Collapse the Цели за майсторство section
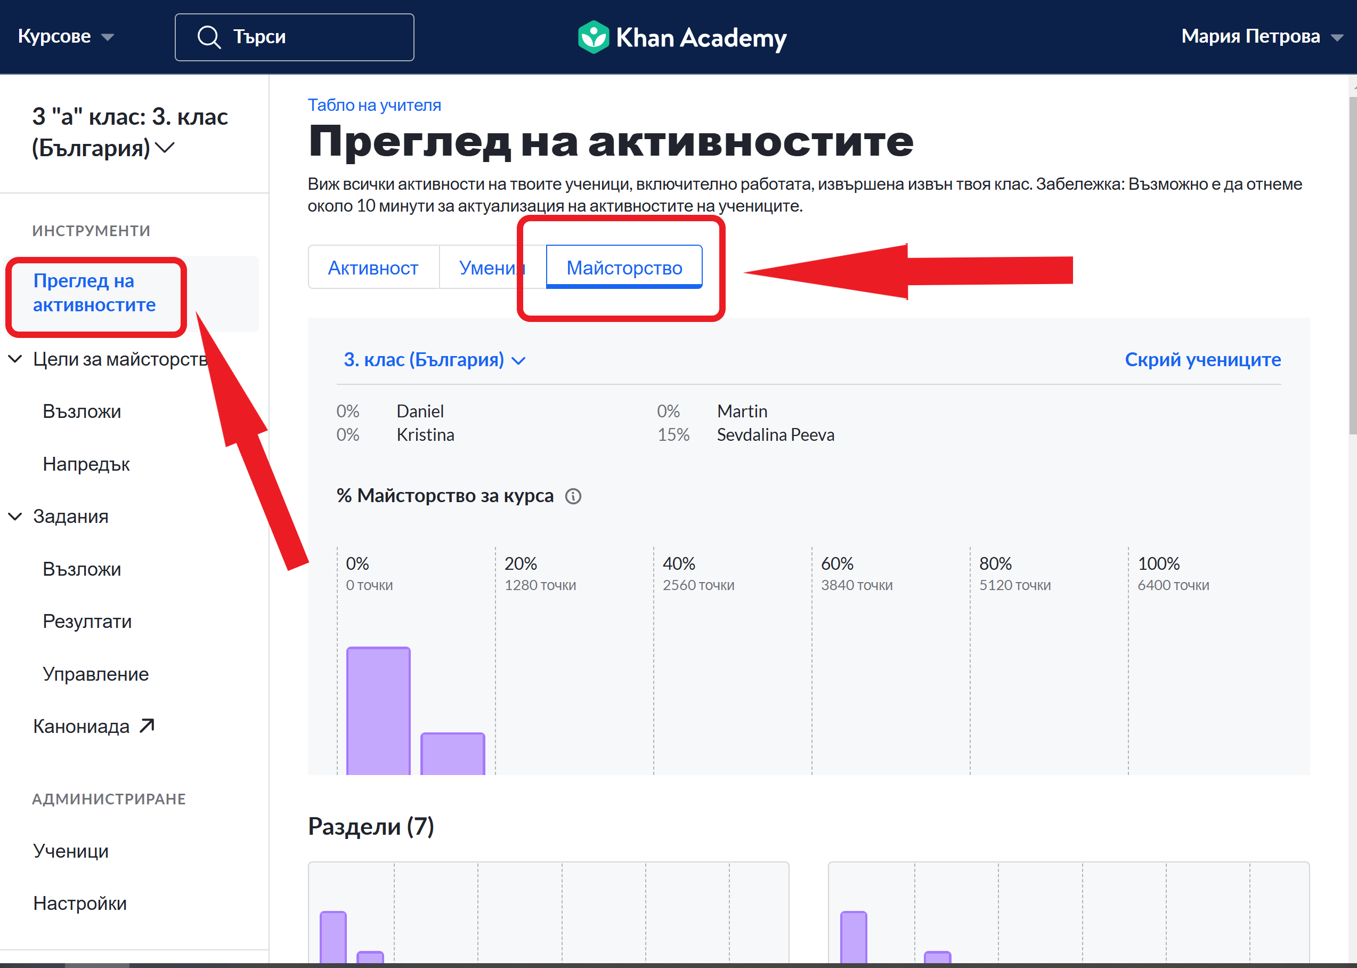 click(15, 359)
